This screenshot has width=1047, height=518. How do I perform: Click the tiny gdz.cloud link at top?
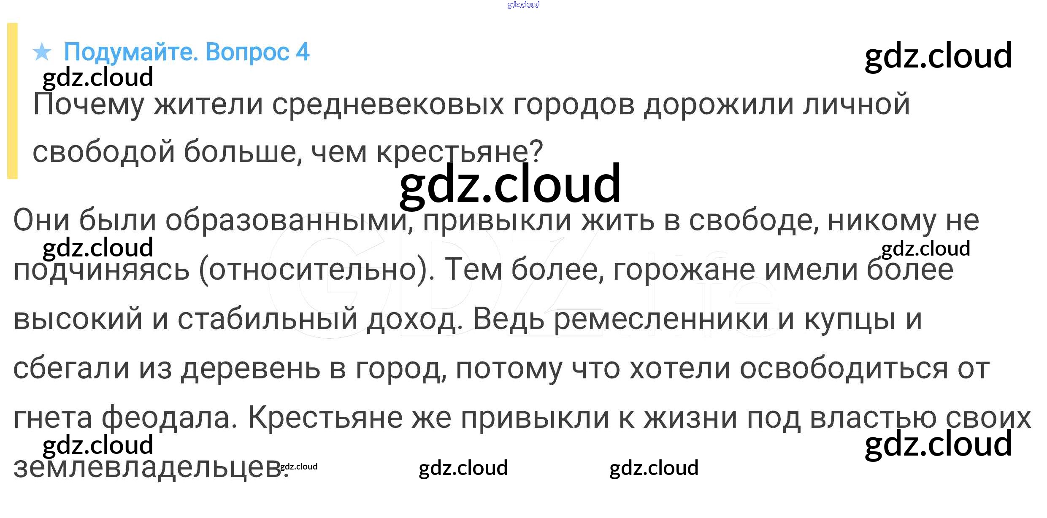pos(523,5)
